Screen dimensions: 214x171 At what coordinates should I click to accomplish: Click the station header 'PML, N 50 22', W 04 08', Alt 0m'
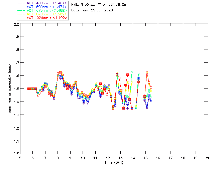point(99,4)
